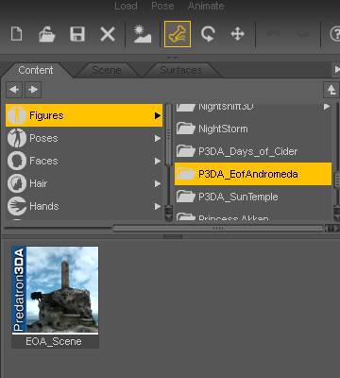Click the Faces category icon

point(17,161)
